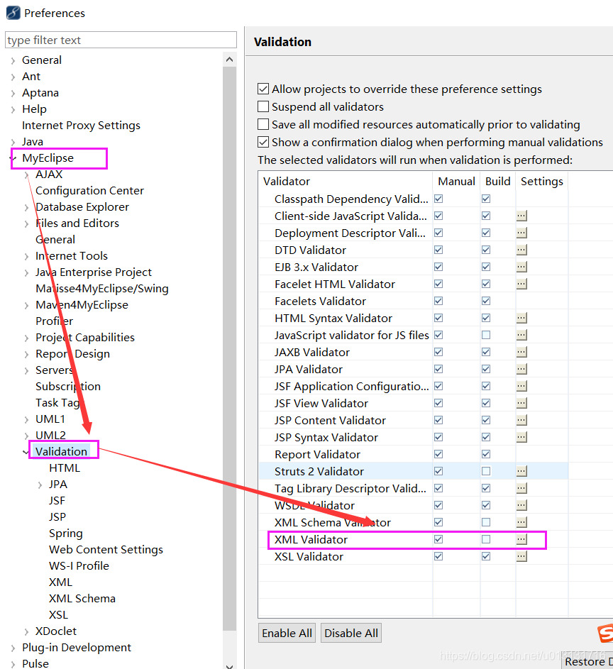The image size is (613, 669).
Task: Toggle Build checkbox for Struts 2 Validator
Action: coord(486,471)
